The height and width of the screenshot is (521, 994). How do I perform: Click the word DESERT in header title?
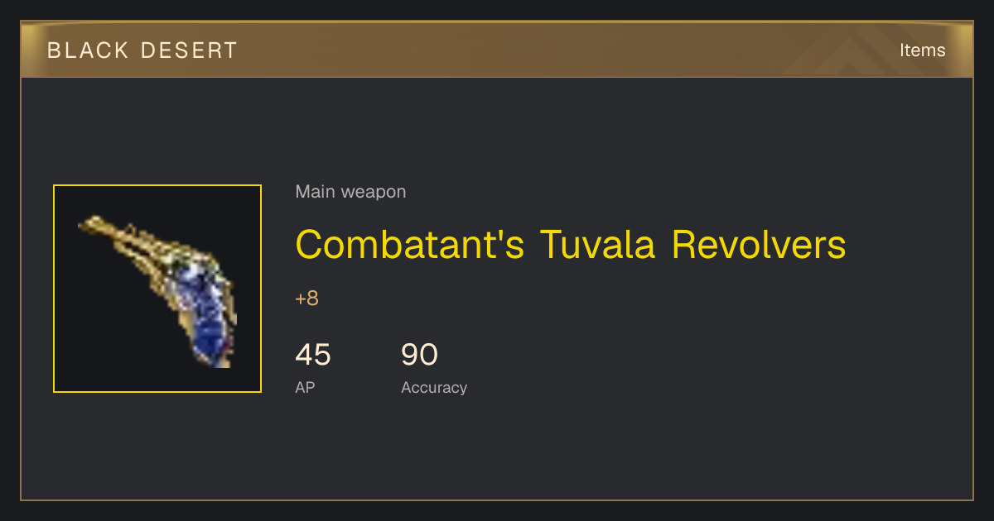point(189,50)
